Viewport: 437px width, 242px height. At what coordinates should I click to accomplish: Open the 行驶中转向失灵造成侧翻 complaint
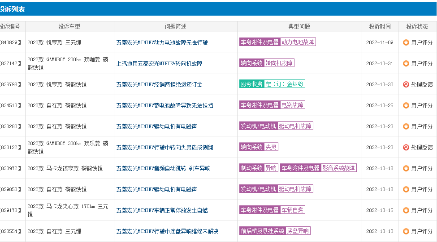(164, 147)
